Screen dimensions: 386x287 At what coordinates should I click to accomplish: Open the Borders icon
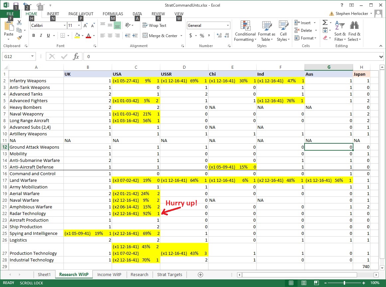(x=63, y=36)
